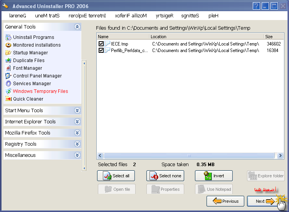The image size is (289, 212).
Task: Click the size value 16384
Action: click(x=272, y=50)
